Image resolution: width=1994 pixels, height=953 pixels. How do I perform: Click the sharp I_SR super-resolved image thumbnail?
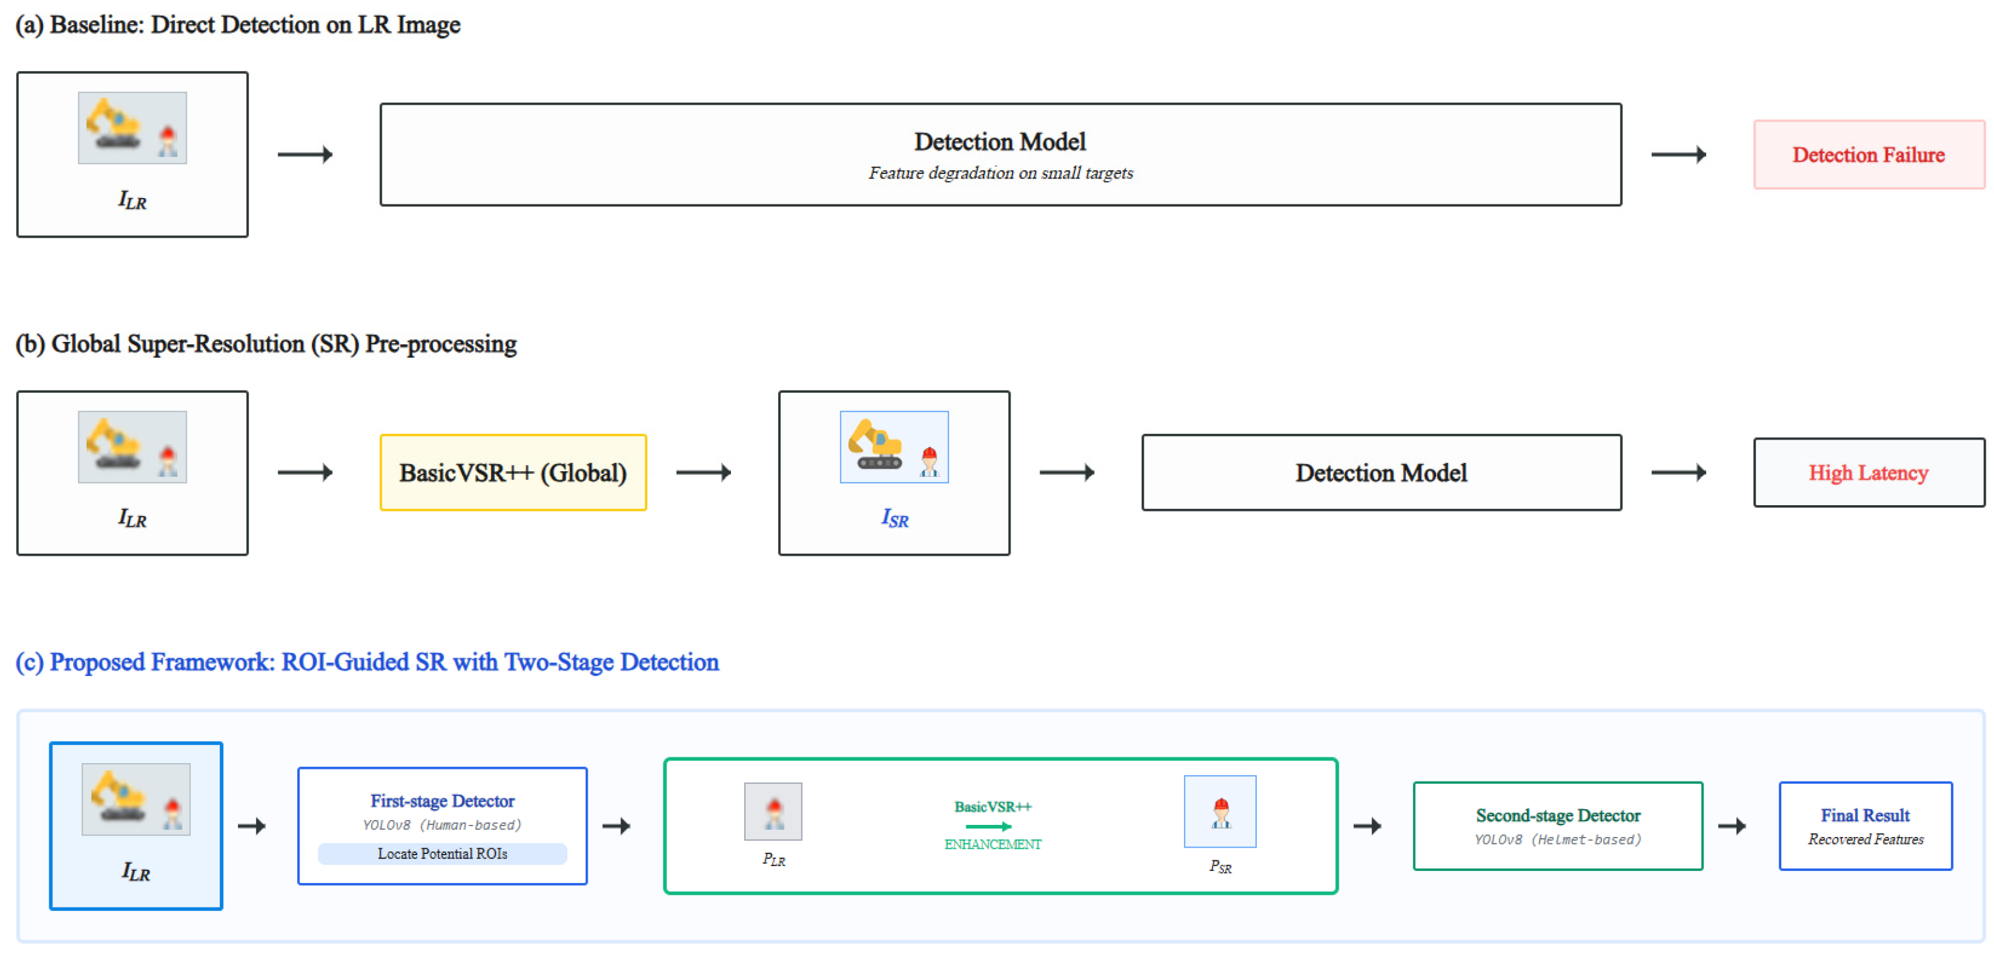click(894, 447)
